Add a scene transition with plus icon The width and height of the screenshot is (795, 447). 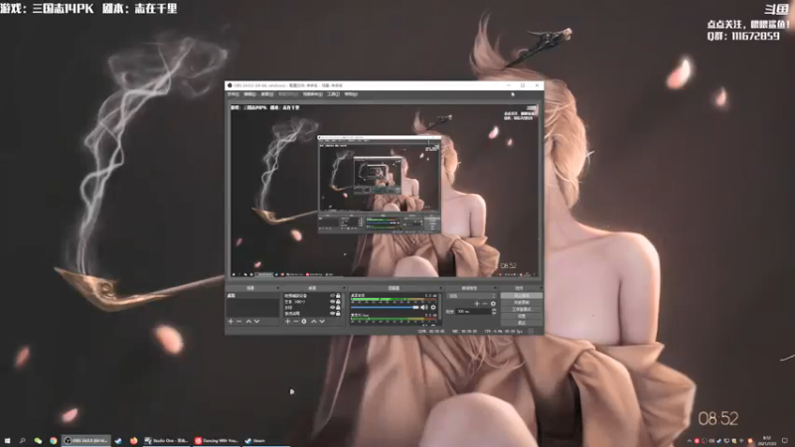(477, 304)
